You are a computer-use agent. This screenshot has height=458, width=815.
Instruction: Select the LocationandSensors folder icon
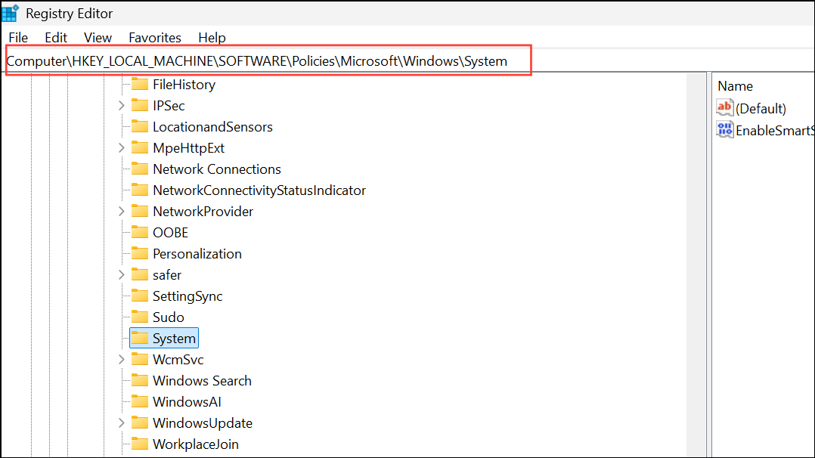[x=140, y=126]
